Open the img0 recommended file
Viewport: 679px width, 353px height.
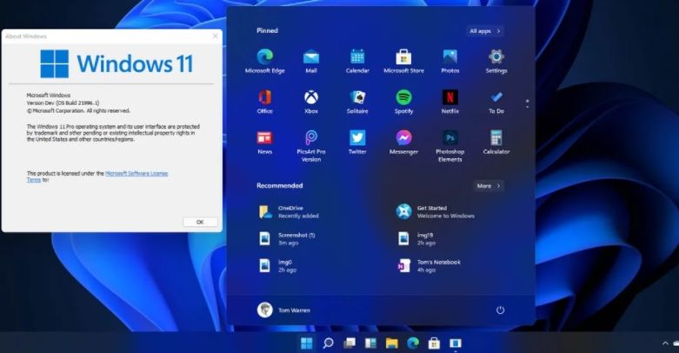click(278, 265)
